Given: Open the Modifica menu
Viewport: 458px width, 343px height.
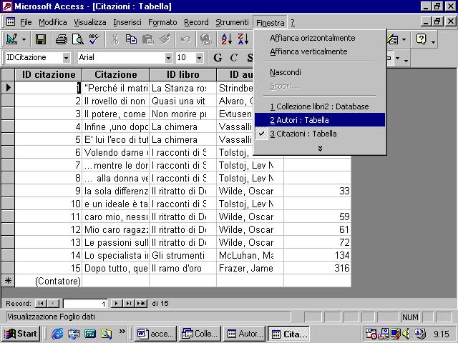Looking at the screenshot, I should click(53, 22).
